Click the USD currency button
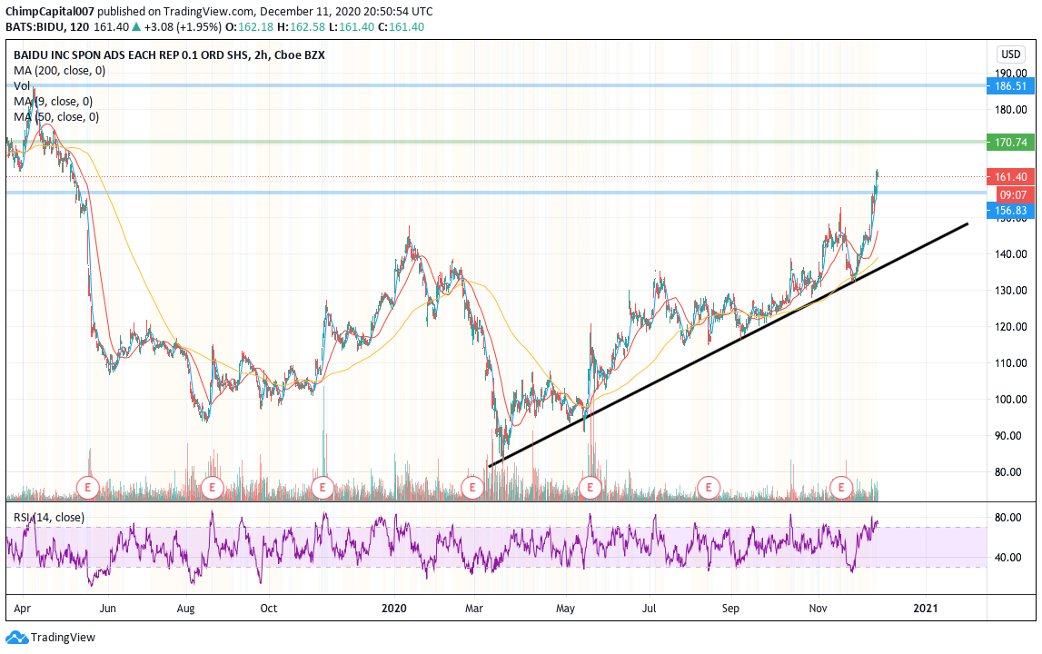Viewport: 1042px width, 654px height. pyautogui.click(x=1011, y=54)
